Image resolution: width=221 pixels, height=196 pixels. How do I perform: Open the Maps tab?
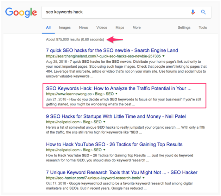[120, 27]
